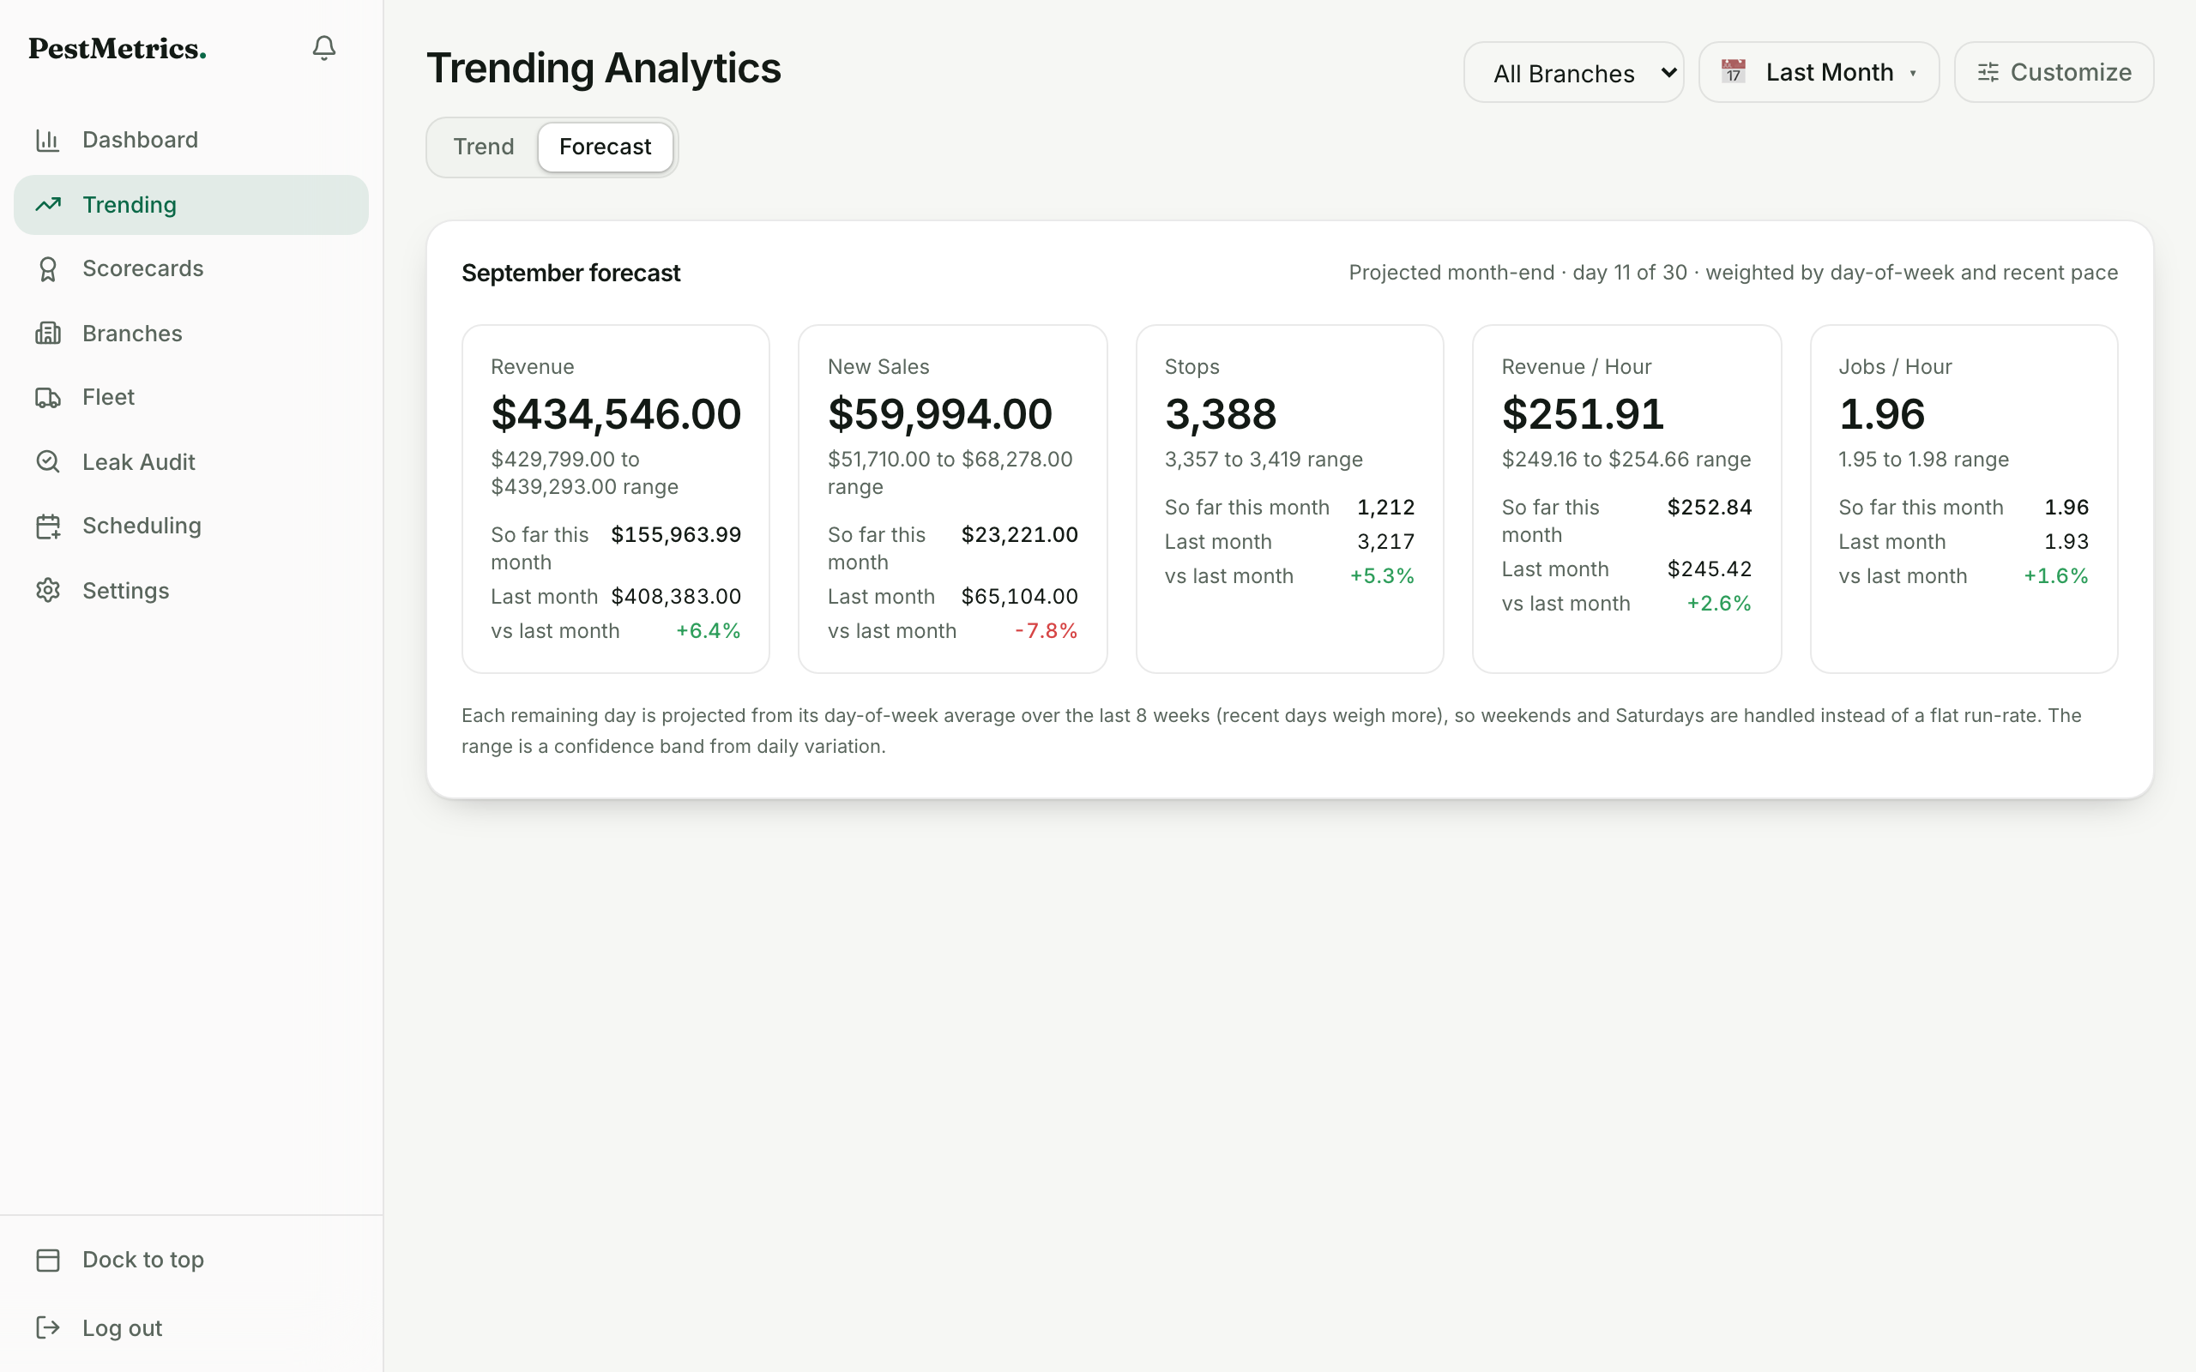Viewport: 2196px width, 1372px height.
Task: Click the Revenue / Hour value $251.91
Action: pos(1583,415)
